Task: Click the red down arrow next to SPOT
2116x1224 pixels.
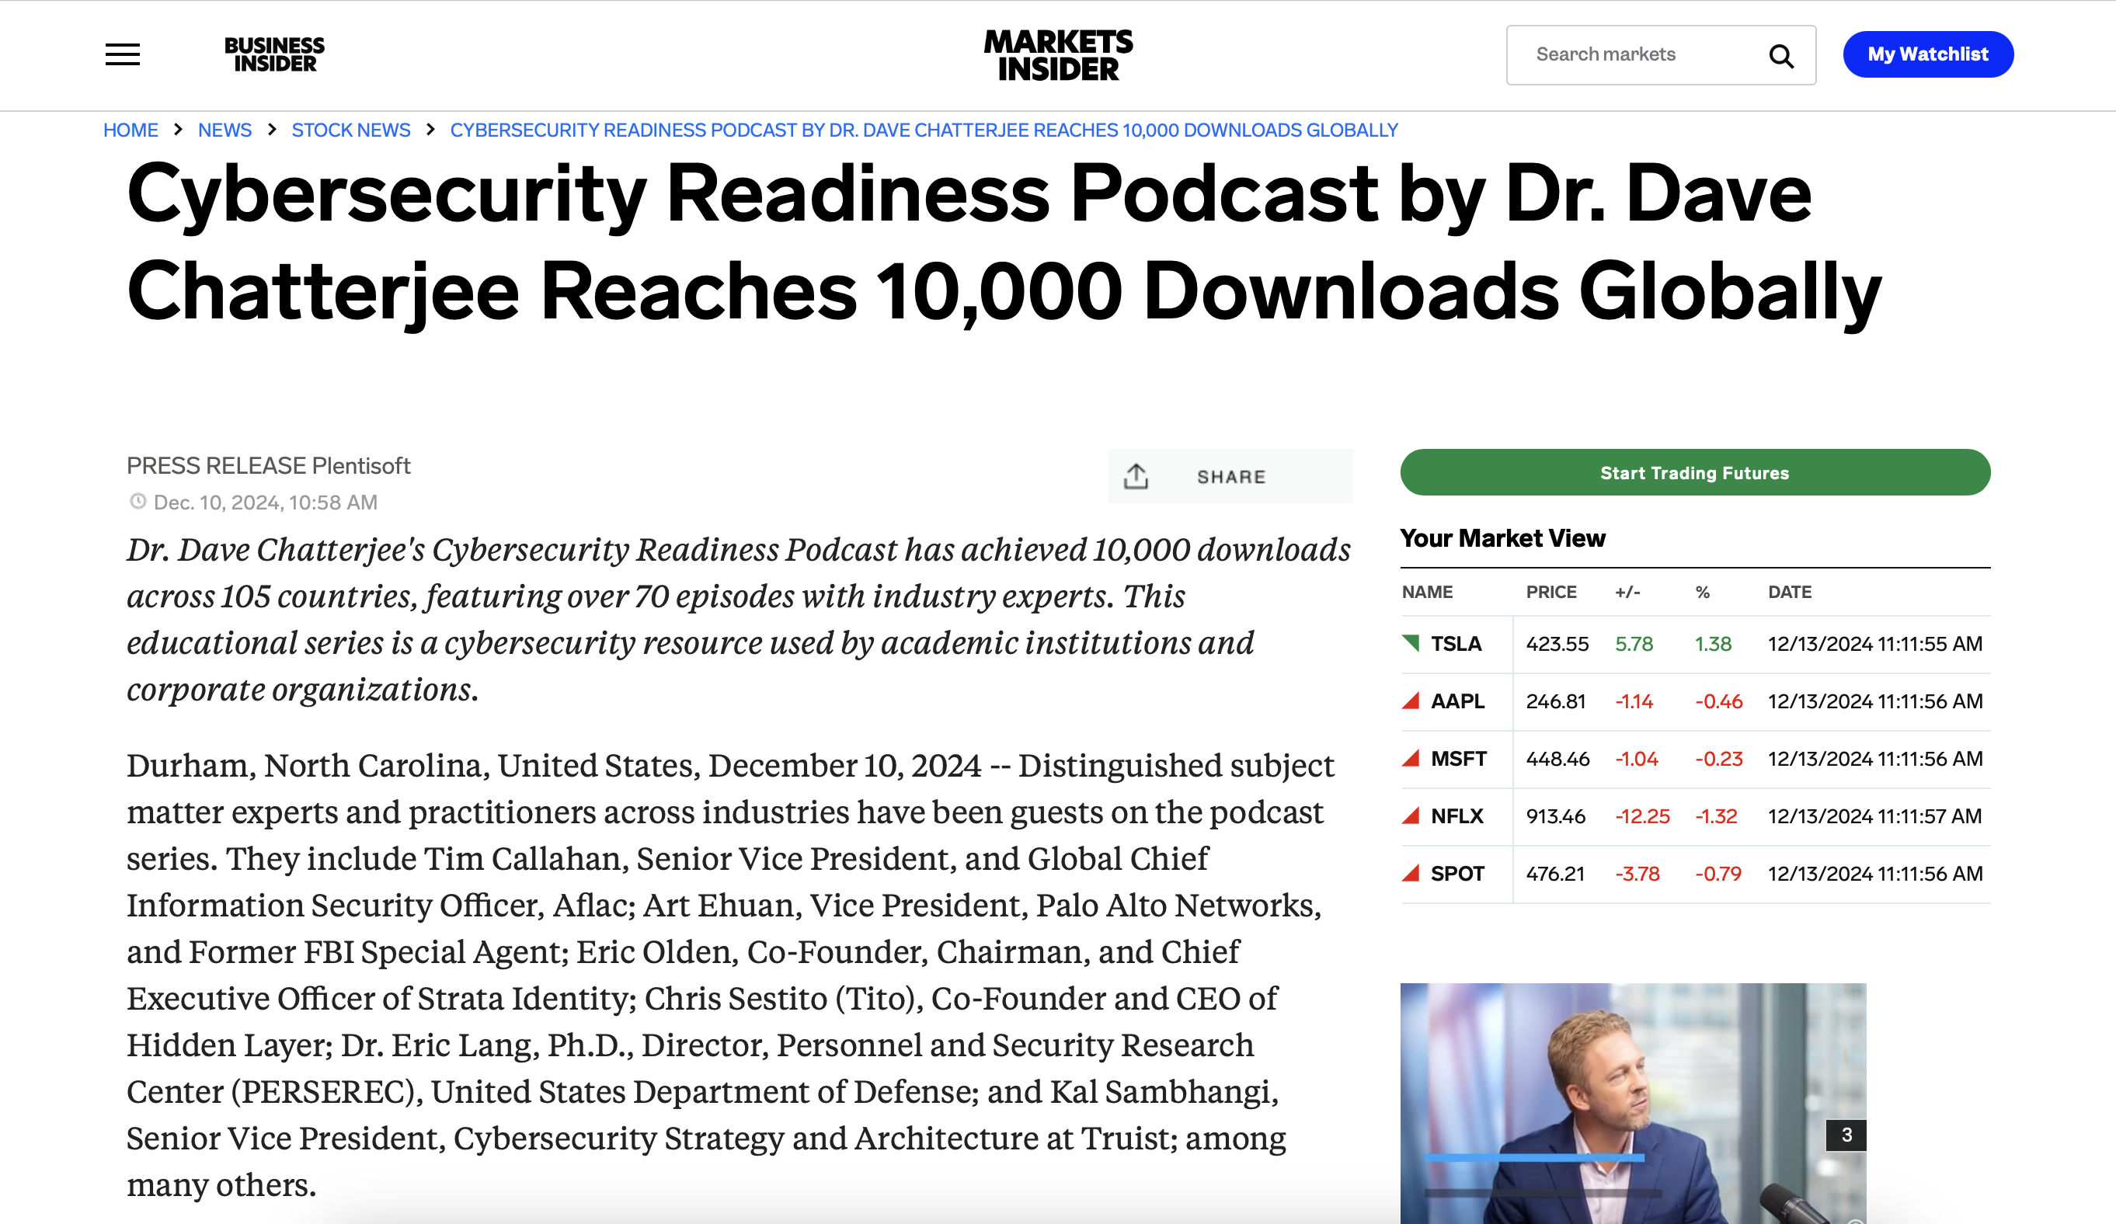Action: pos(1411,873)
